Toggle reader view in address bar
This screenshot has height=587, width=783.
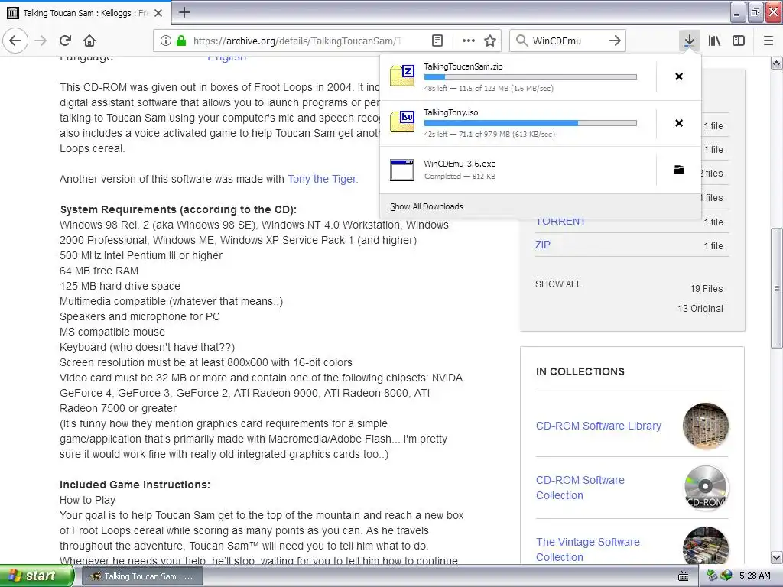[x=437, y=41]
